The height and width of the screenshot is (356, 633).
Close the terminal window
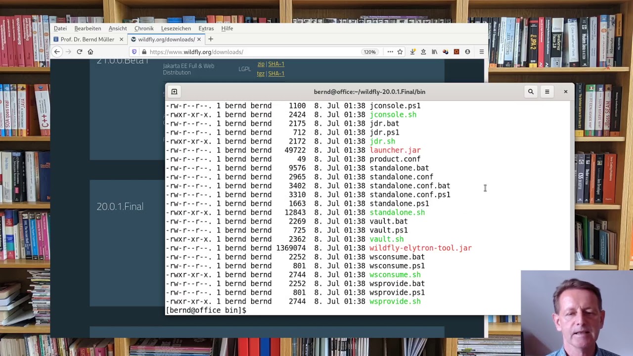click(x=566, y=91)
